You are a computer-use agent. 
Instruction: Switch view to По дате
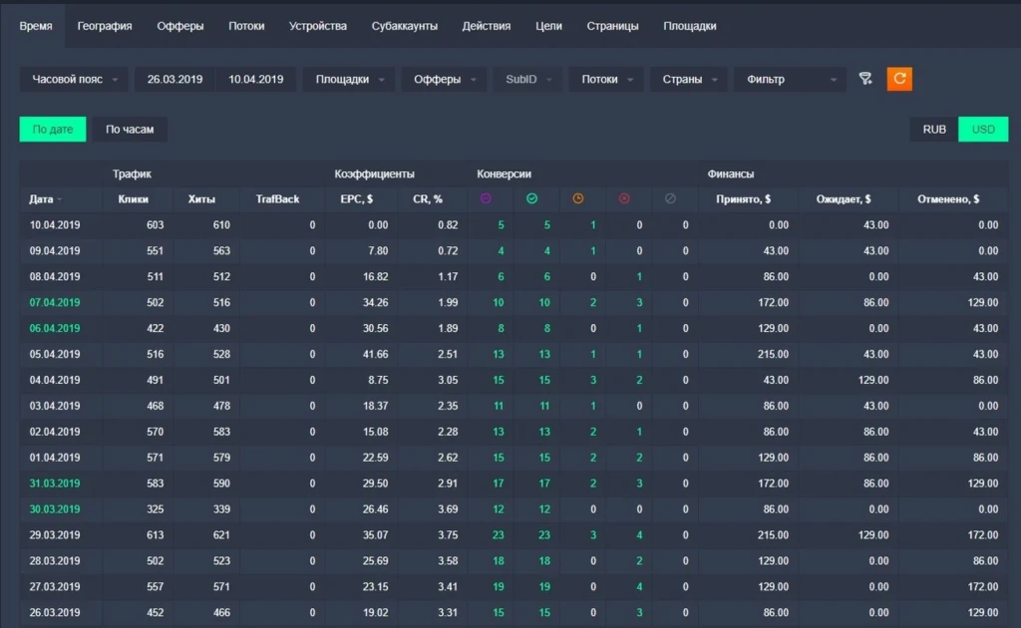click(x=53, y=129)
